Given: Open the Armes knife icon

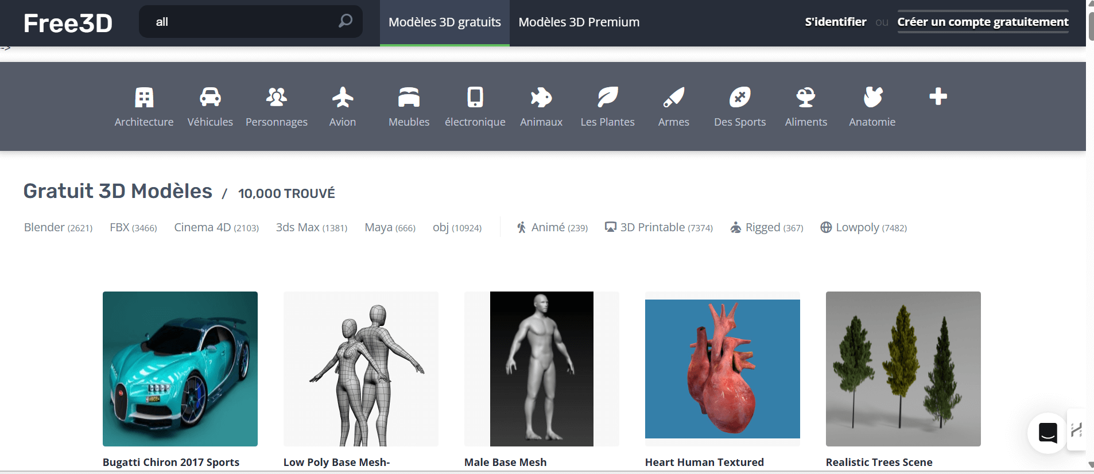Looking at the screenshot, I should pos(674,97).
